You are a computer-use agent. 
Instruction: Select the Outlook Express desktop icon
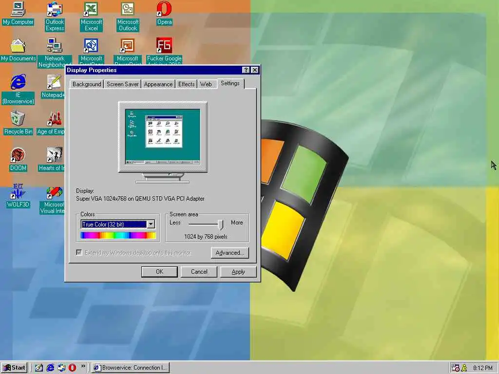click(x=55, y=17)
